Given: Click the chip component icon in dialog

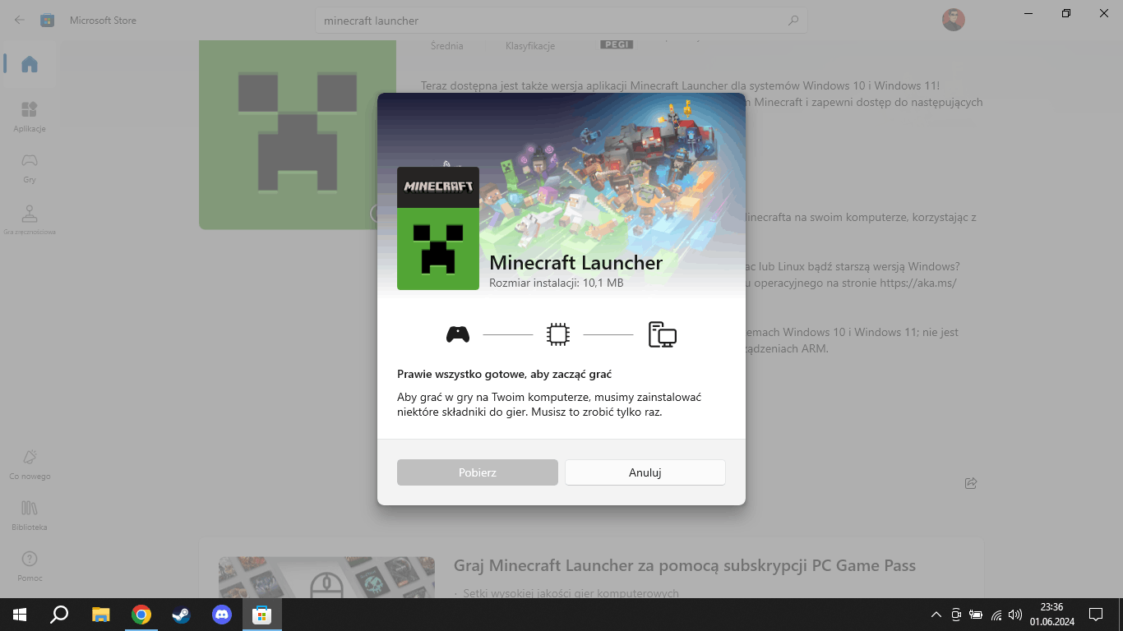Looking at the screenshot, I should click(558, 334).
